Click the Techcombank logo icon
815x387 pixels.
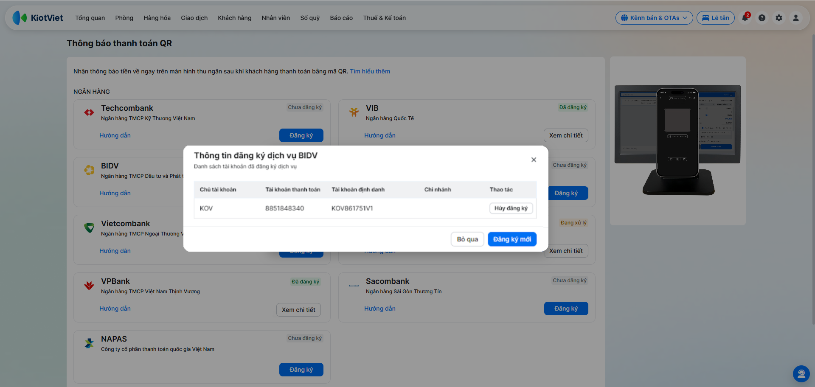(x=89, y=112)
